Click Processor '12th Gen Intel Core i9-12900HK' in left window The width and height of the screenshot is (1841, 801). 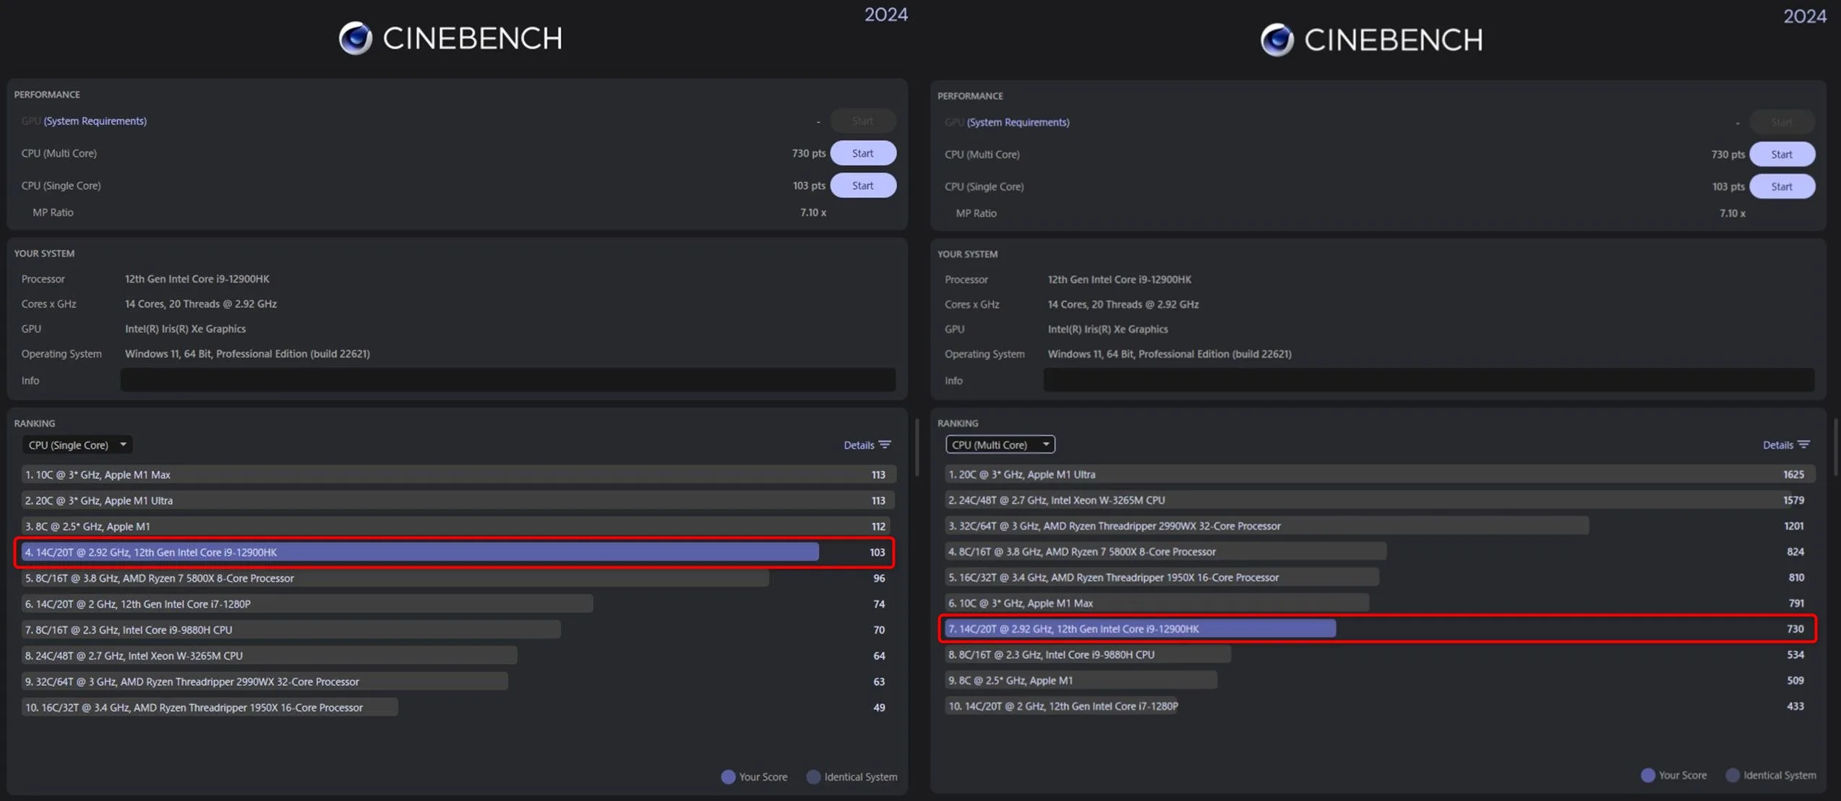tap(197, 279)
